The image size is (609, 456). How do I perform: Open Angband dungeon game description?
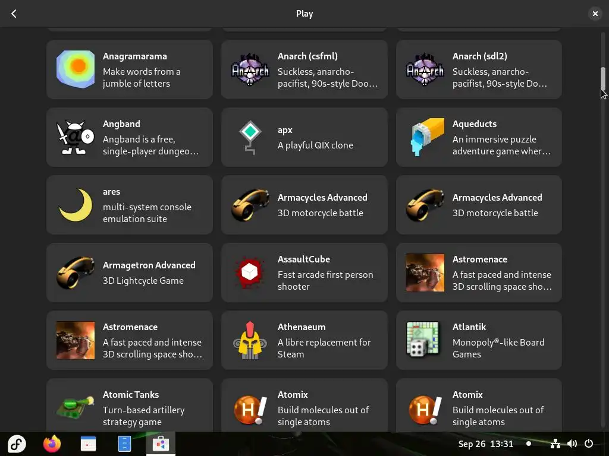pyautogui.click(x=150, y=145)
